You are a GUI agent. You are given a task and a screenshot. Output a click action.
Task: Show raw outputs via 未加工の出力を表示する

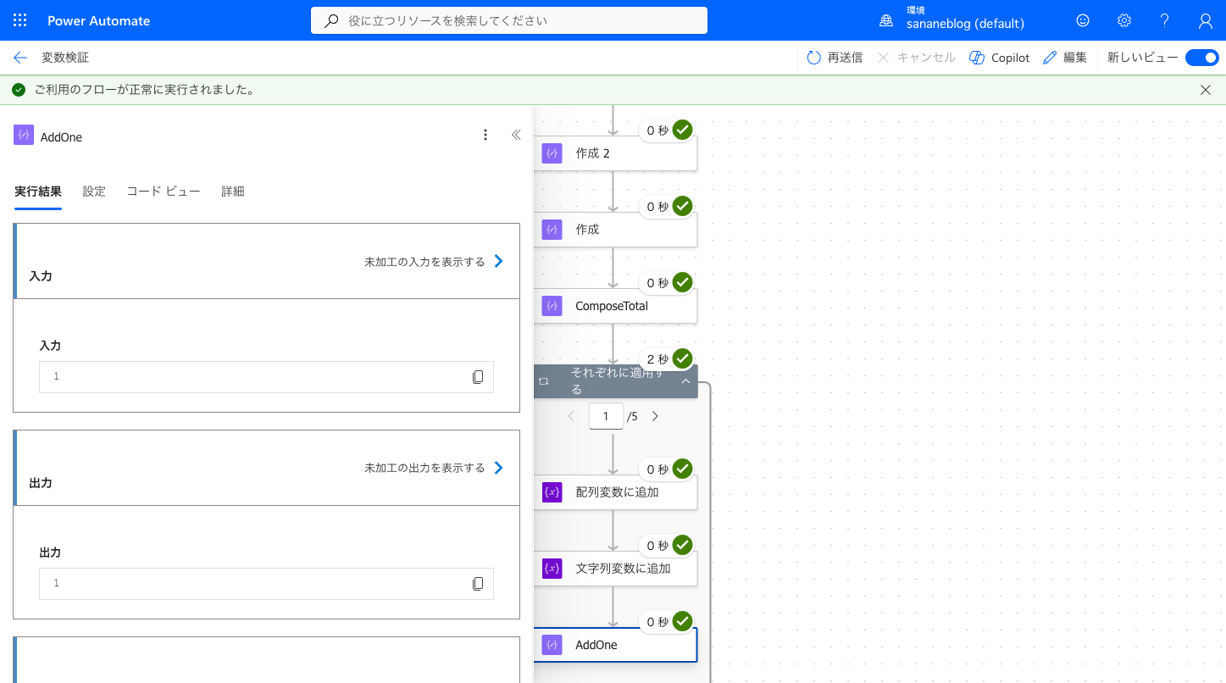click(434, 468)
